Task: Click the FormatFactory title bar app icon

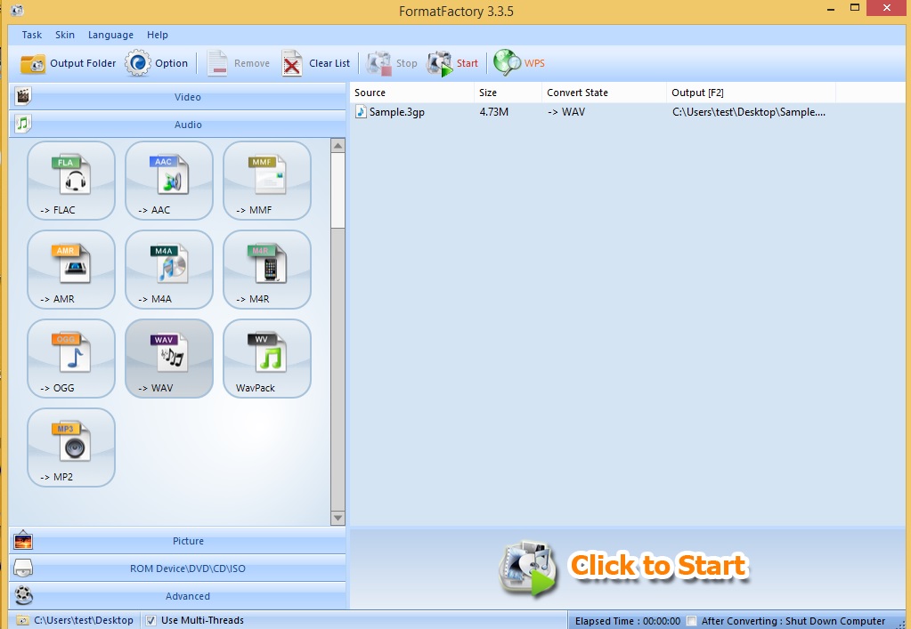Action: (x=18, y=10)
